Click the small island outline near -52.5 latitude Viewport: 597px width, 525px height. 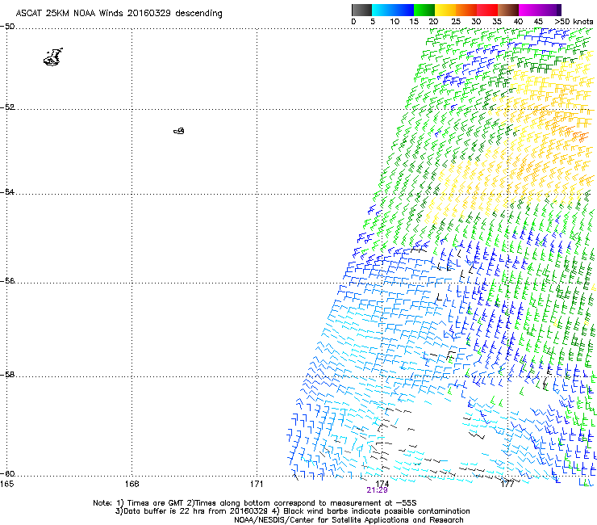[179, 131]
